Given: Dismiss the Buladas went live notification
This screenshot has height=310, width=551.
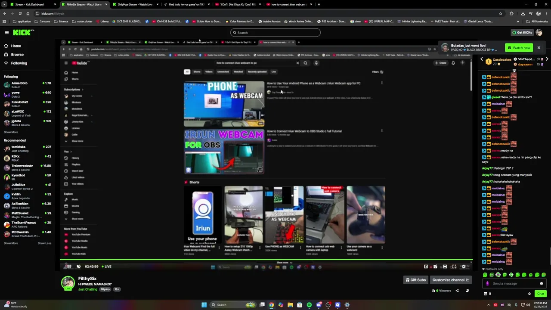Looking at the screenshot, I should tap(539, 48).
